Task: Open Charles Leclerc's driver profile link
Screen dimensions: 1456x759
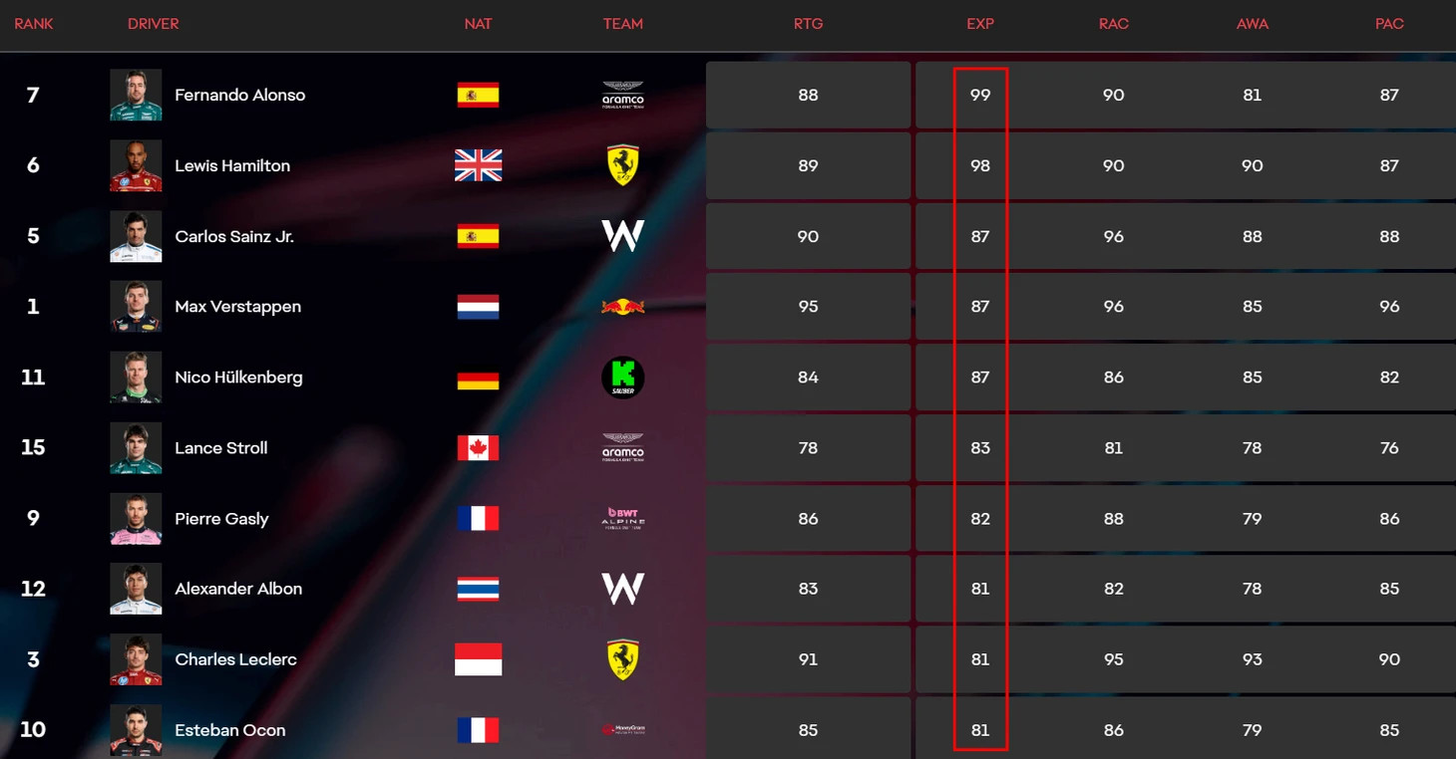Action: click(x=235, y=659)
